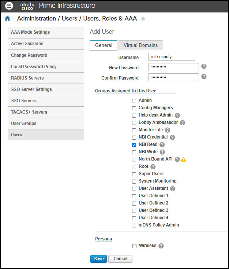Screen dimensions: 229x269
Task: Cancel adding the user
Action: 120,259
